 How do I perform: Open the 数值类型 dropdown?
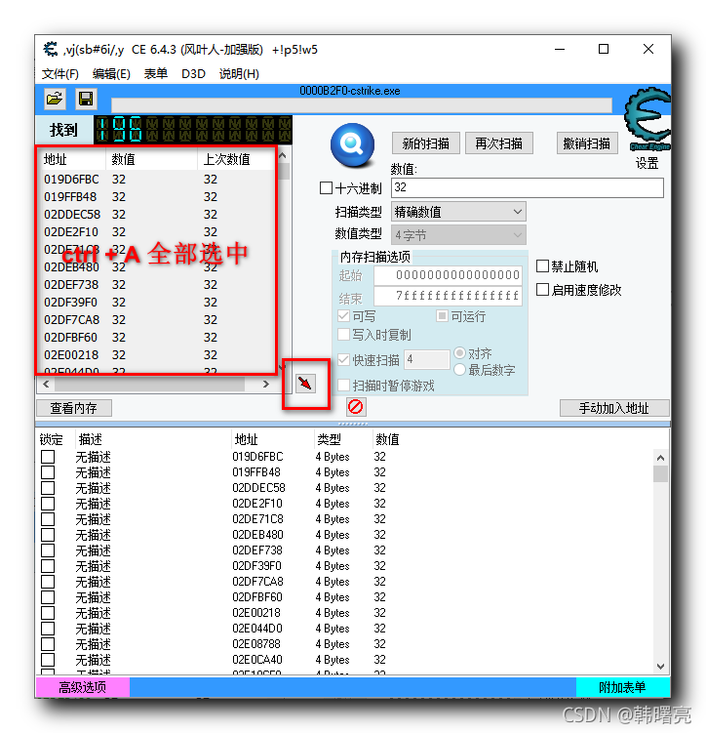458,234
